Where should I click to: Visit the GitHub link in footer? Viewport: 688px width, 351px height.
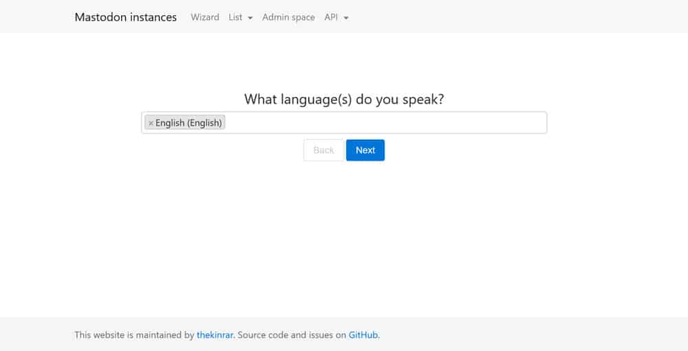pos(363,335)
